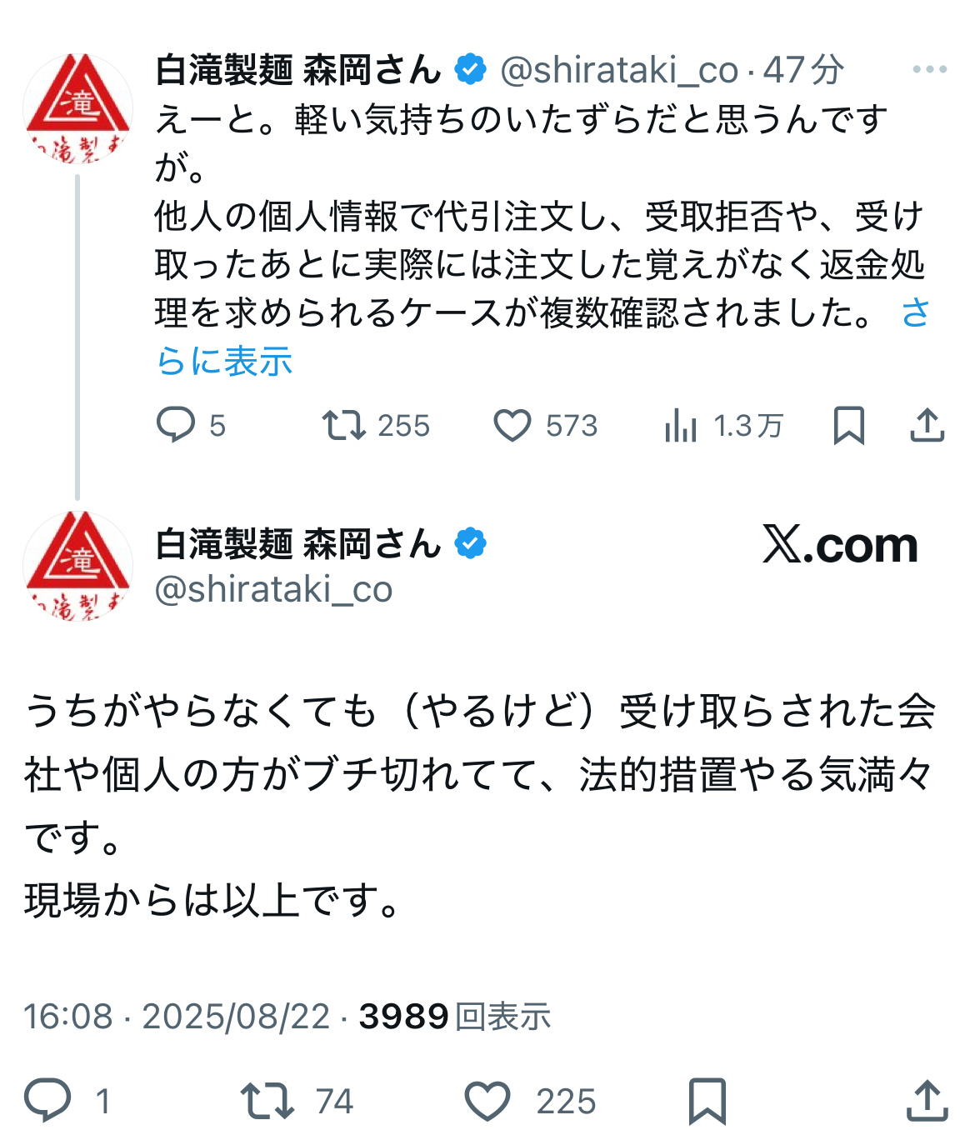Repost the bottom tweet with 74 reposts
This screenshot has width=975, height=1130.
point(267,1101)
